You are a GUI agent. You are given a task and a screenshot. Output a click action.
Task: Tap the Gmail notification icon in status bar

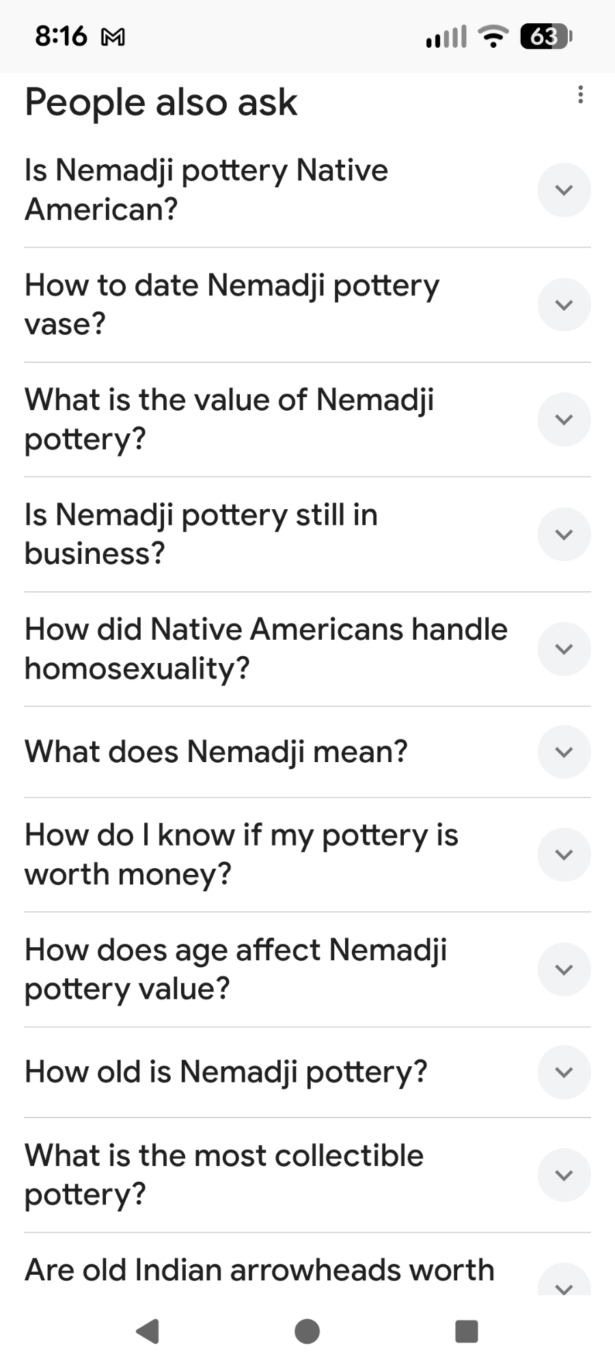[x=113, y=37]
